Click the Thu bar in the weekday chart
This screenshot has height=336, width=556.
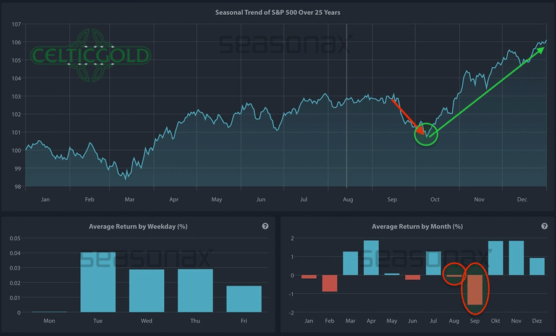pos(195,291)
